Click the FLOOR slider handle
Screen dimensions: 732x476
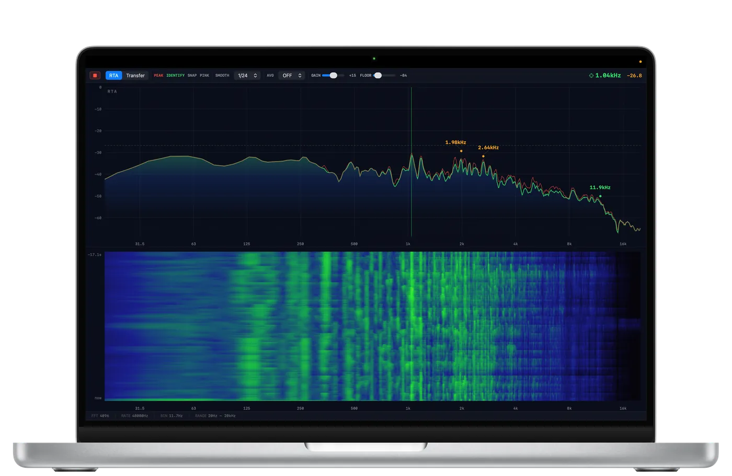coord(378,75)
